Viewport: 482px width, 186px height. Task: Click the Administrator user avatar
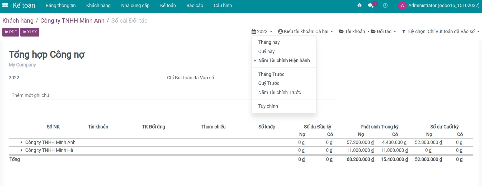[402, 6]
